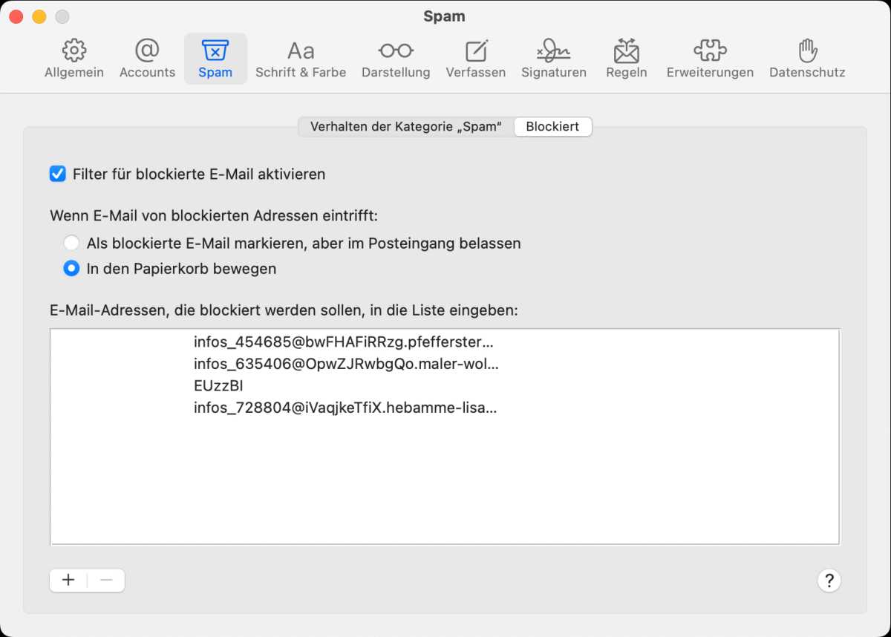The image size is (891, 637).
Task: Uncheck Filter für blockierte E-Mail aktivieren
Action: [x=57, y=174]
